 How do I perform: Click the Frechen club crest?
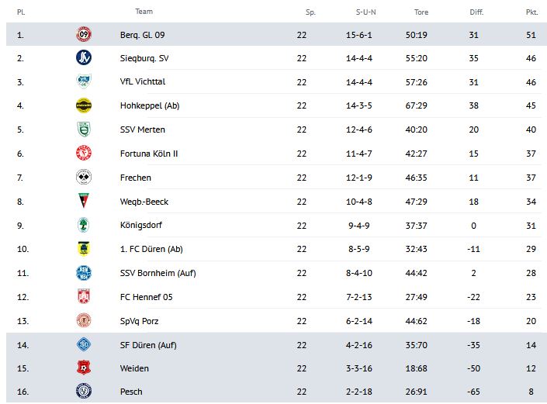click(84, 178)
